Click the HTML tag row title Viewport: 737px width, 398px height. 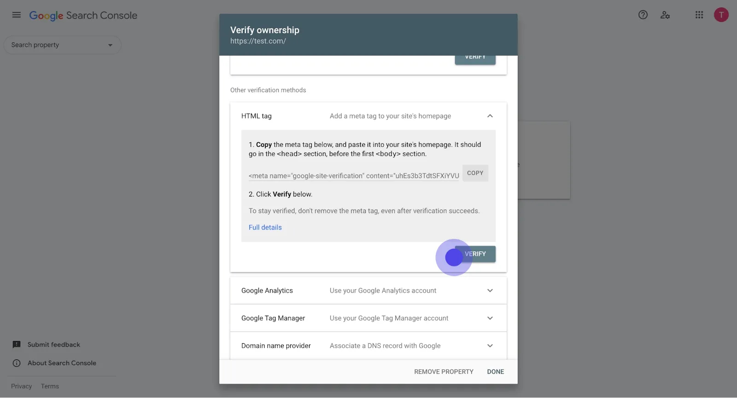point(257,116)
